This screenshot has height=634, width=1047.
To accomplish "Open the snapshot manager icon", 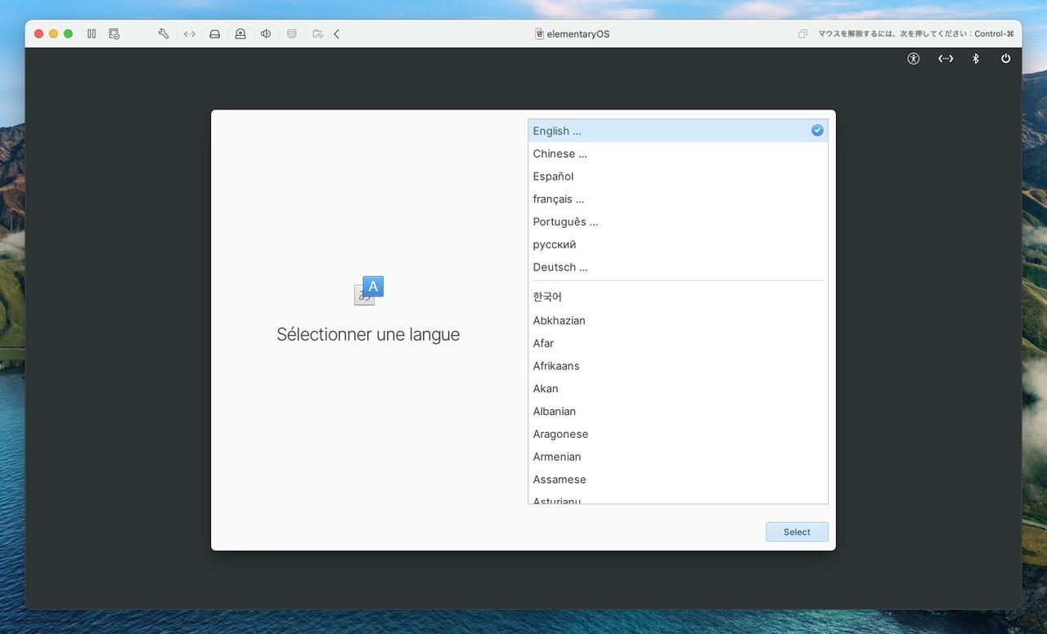I will point(115,33).
